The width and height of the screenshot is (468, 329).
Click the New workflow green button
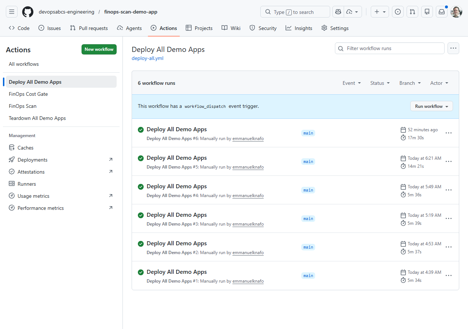[x=99, y=49]
